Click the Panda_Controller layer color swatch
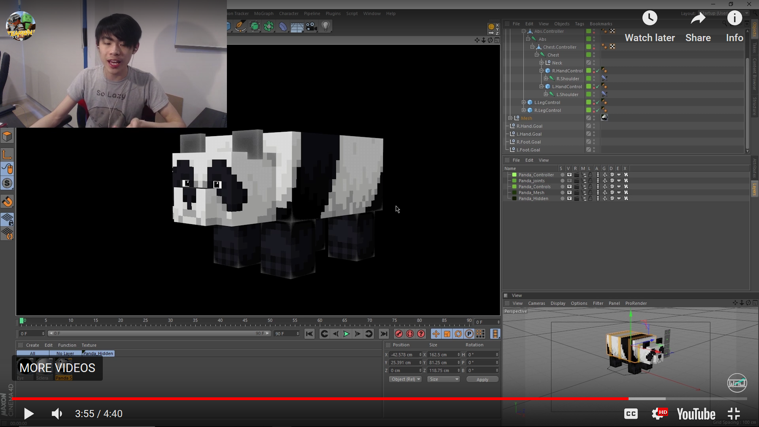The width and height of the screenshot is (759, 427). [x=514, y=175]
